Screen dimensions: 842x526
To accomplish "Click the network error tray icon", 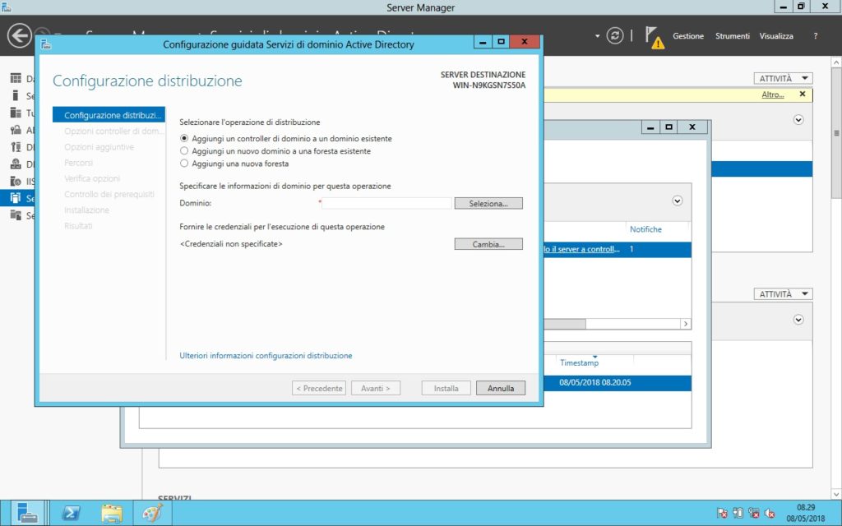I will click(754, 513).
